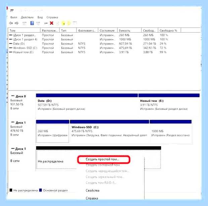Open the Вид menu
Screen dimensions: 208x206
coord(40,17)
